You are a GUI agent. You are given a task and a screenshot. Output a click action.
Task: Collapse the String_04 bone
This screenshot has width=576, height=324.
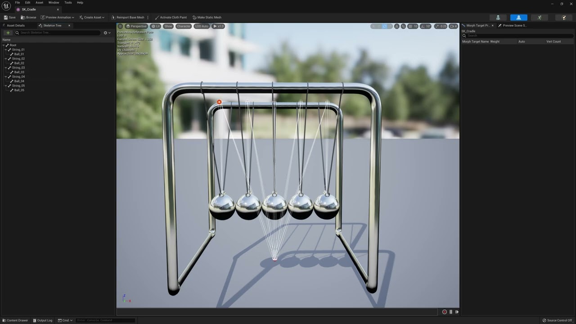pyautogui.click(x=6, y=76)
